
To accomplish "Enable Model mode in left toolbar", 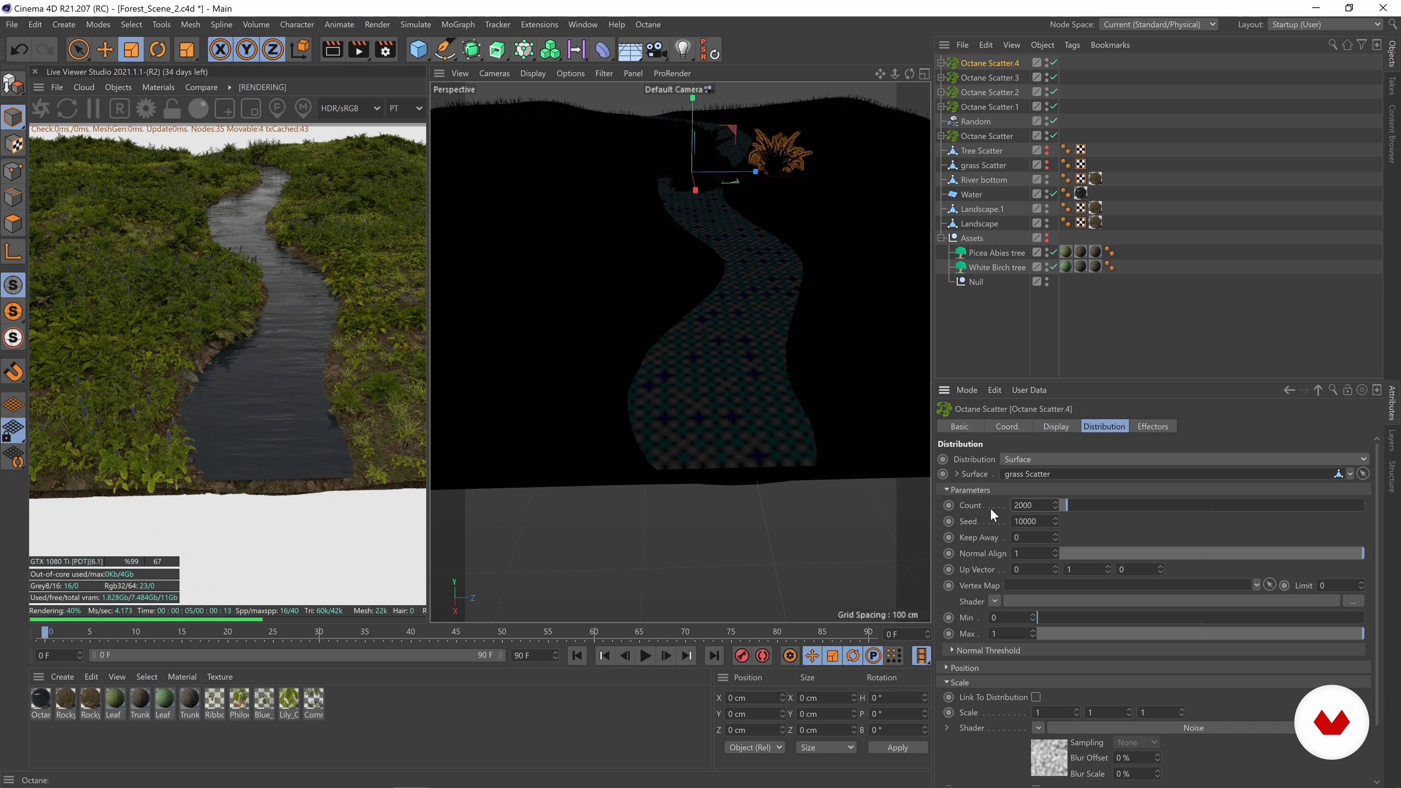I will pyautogui.click(x=13, y=117).
